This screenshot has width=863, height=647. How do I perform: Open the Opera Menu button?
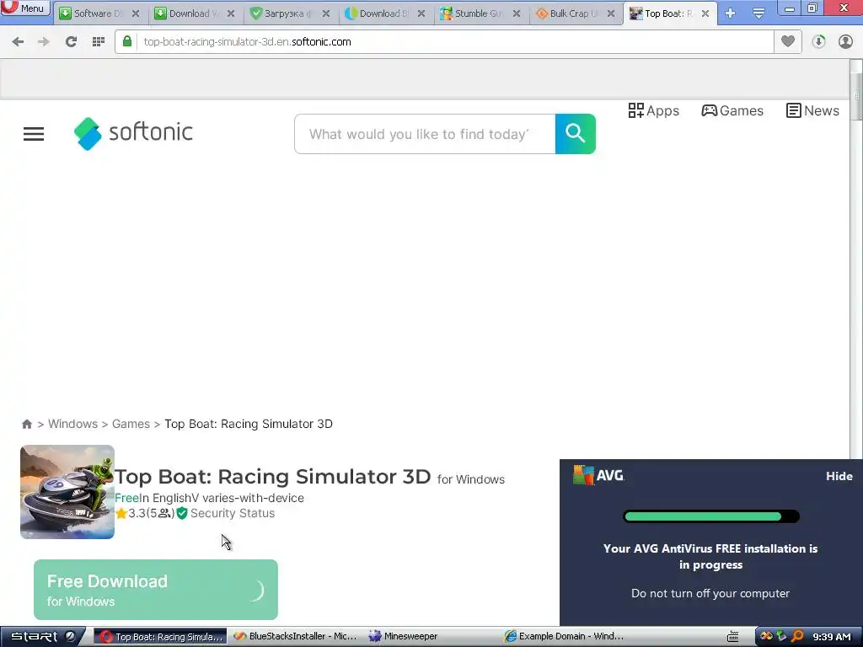pyautogui.click(x=25, y=8)
